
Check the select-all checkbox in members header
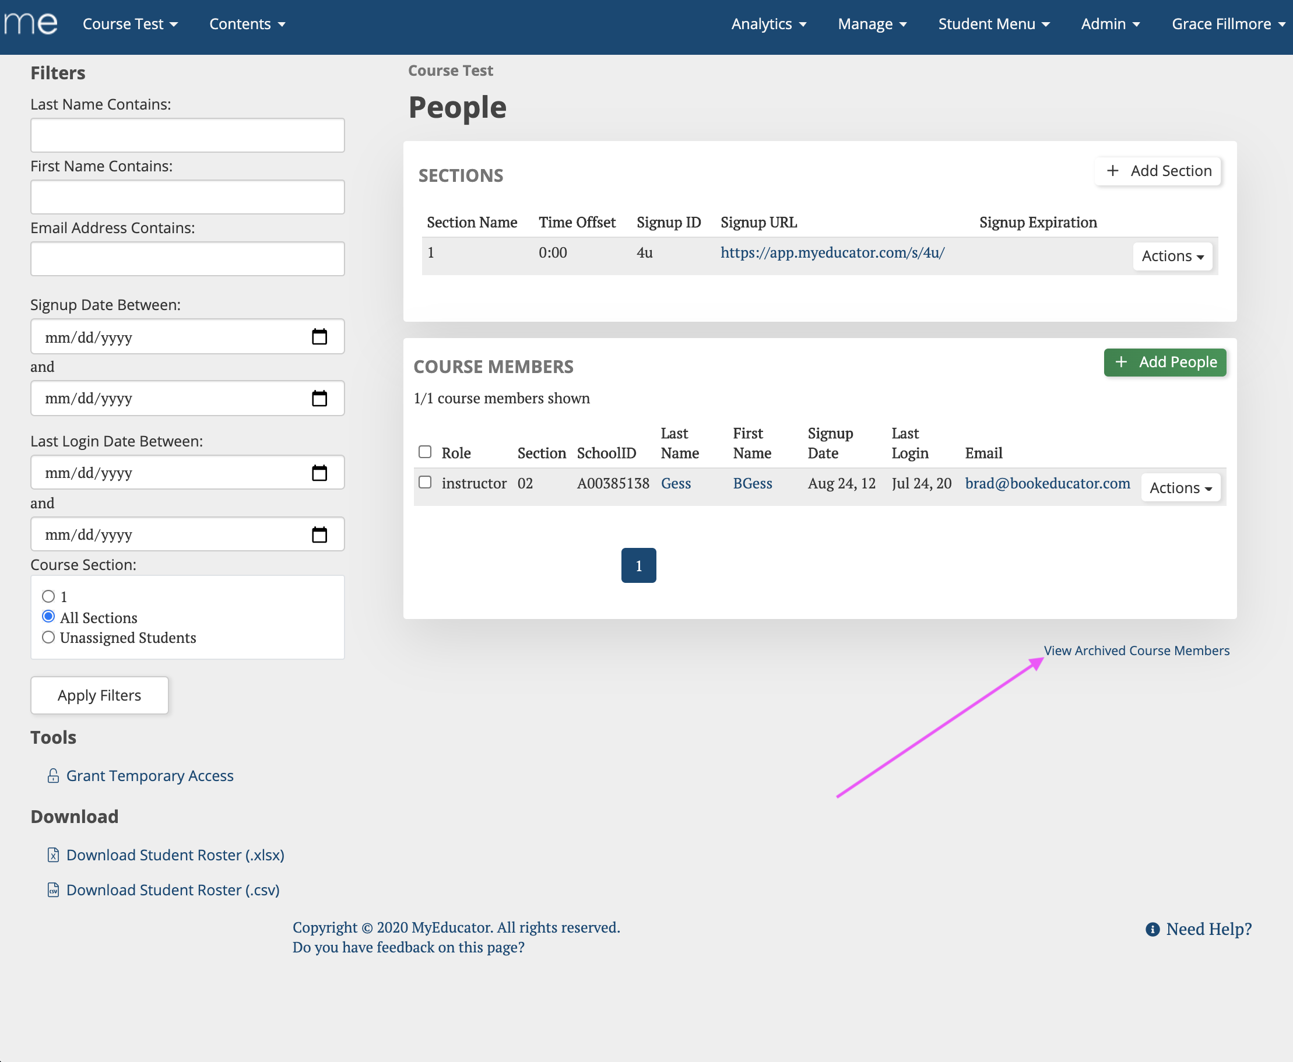(424, 452)
